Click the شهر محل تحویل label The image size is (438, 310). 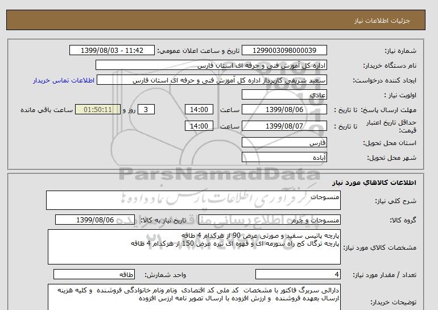pyautogui.click(x=391, y=158)
